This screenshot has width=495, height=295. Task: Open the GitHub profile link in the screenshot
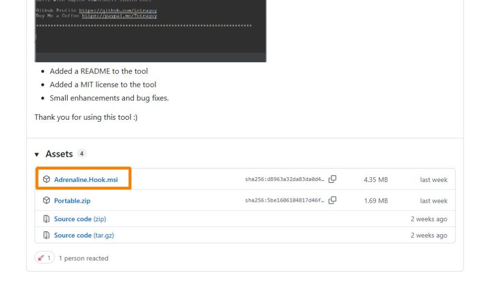pos(118,11)
